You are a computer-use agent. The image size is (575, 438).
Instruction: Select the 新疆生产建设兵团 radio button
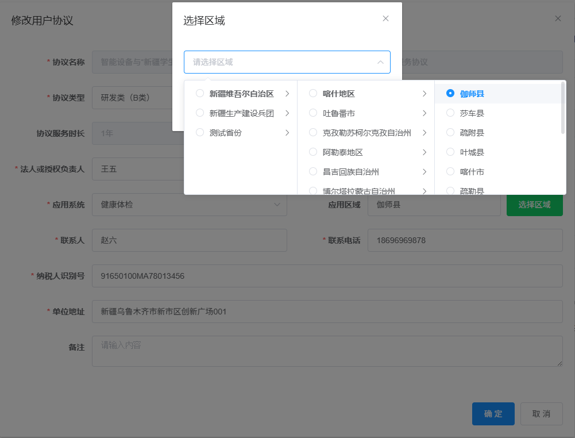(x=200, y=113)
